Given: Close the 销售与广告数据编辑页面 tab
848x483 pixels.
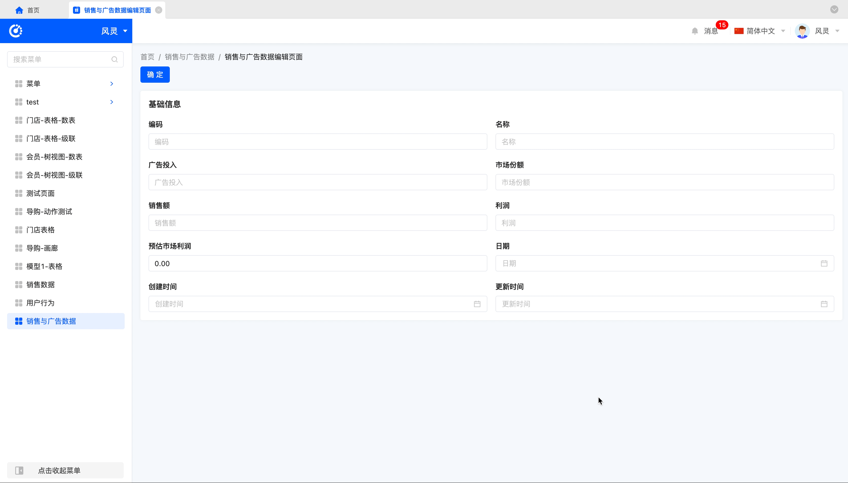Looking at the screenshot, I should pos(159,10).
